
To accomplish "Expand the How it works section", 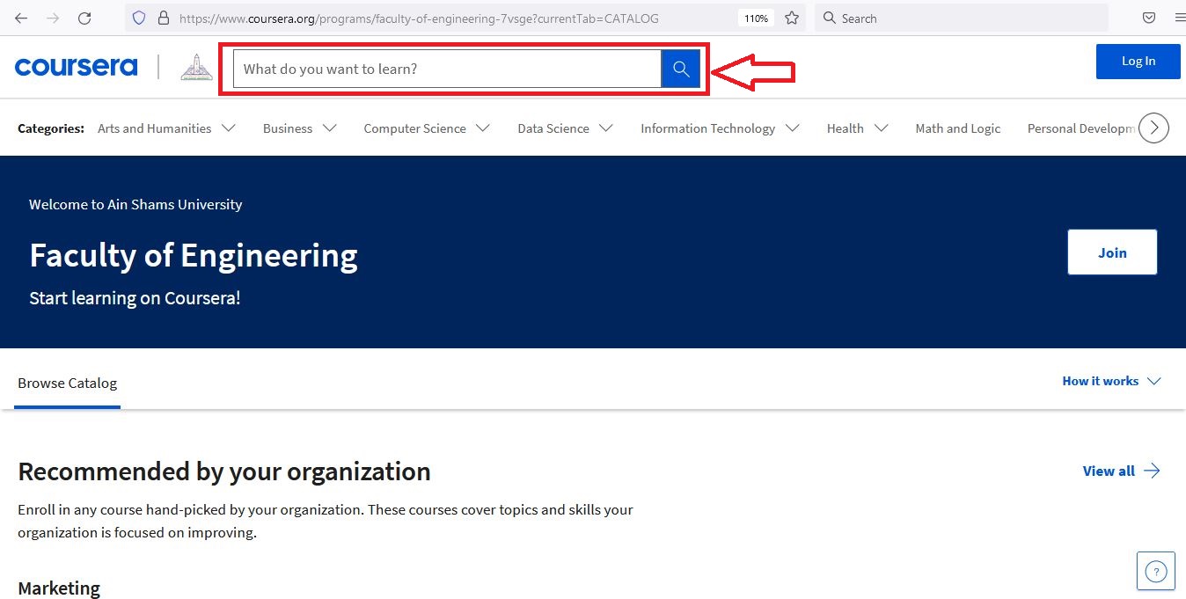I will click(1111, 381).
